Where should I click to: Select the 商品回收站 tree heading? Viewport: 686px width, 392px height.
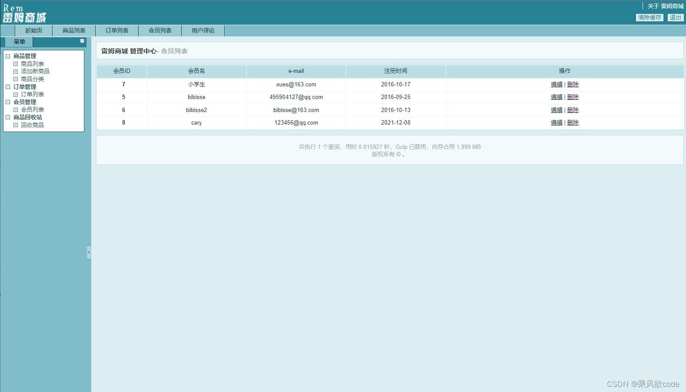28,117
